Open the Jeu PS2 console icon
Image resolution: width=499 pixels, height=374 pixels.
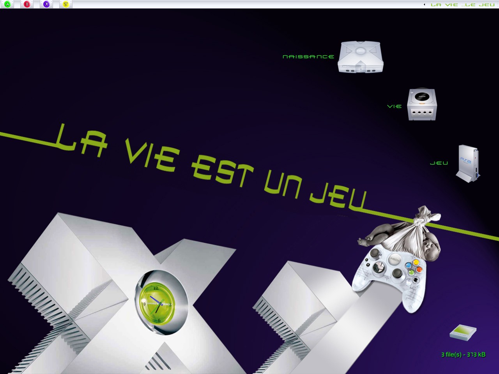tap(468, 164)
